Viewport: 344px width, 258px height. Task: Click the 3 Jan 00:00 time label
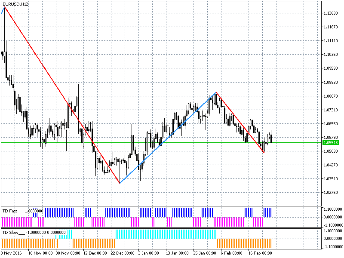[148, 253]
